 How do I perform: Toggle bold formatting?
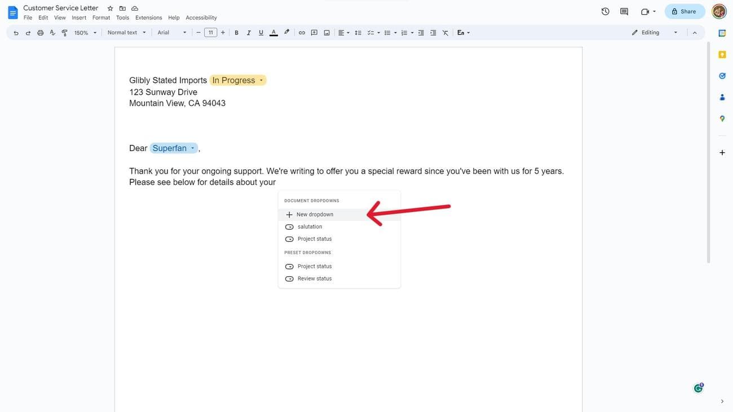pyautogui.click(x=236, y=33)
